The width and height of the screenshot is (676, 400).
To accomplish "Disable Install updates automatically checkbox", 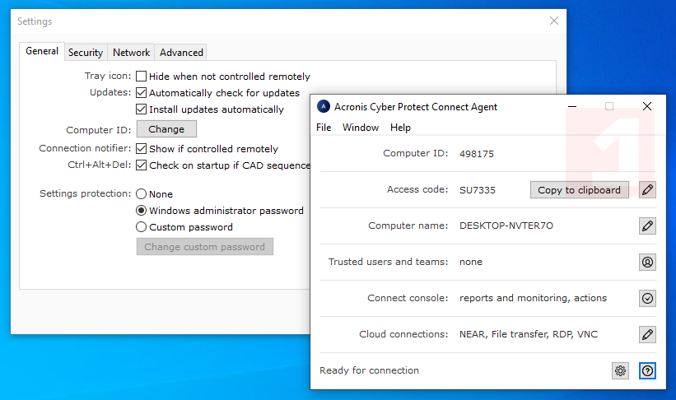I will (x=142, y=109).
